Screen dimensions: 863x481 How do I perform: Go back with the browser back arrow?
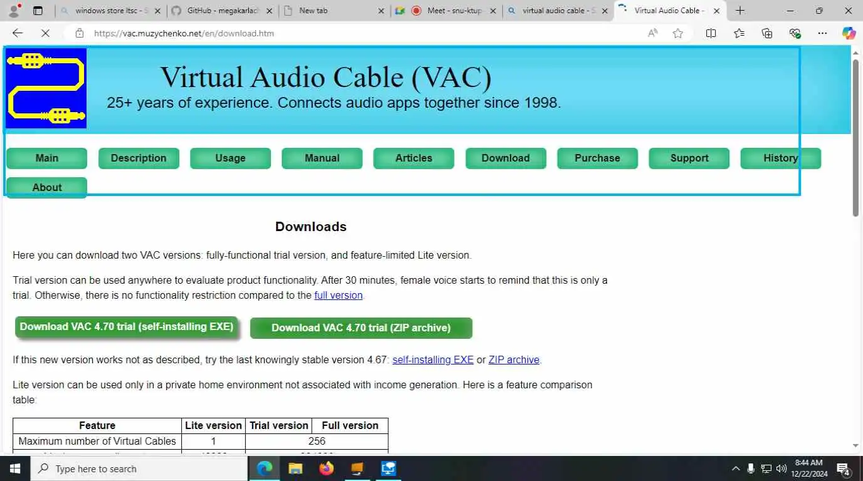pos(18,33)
